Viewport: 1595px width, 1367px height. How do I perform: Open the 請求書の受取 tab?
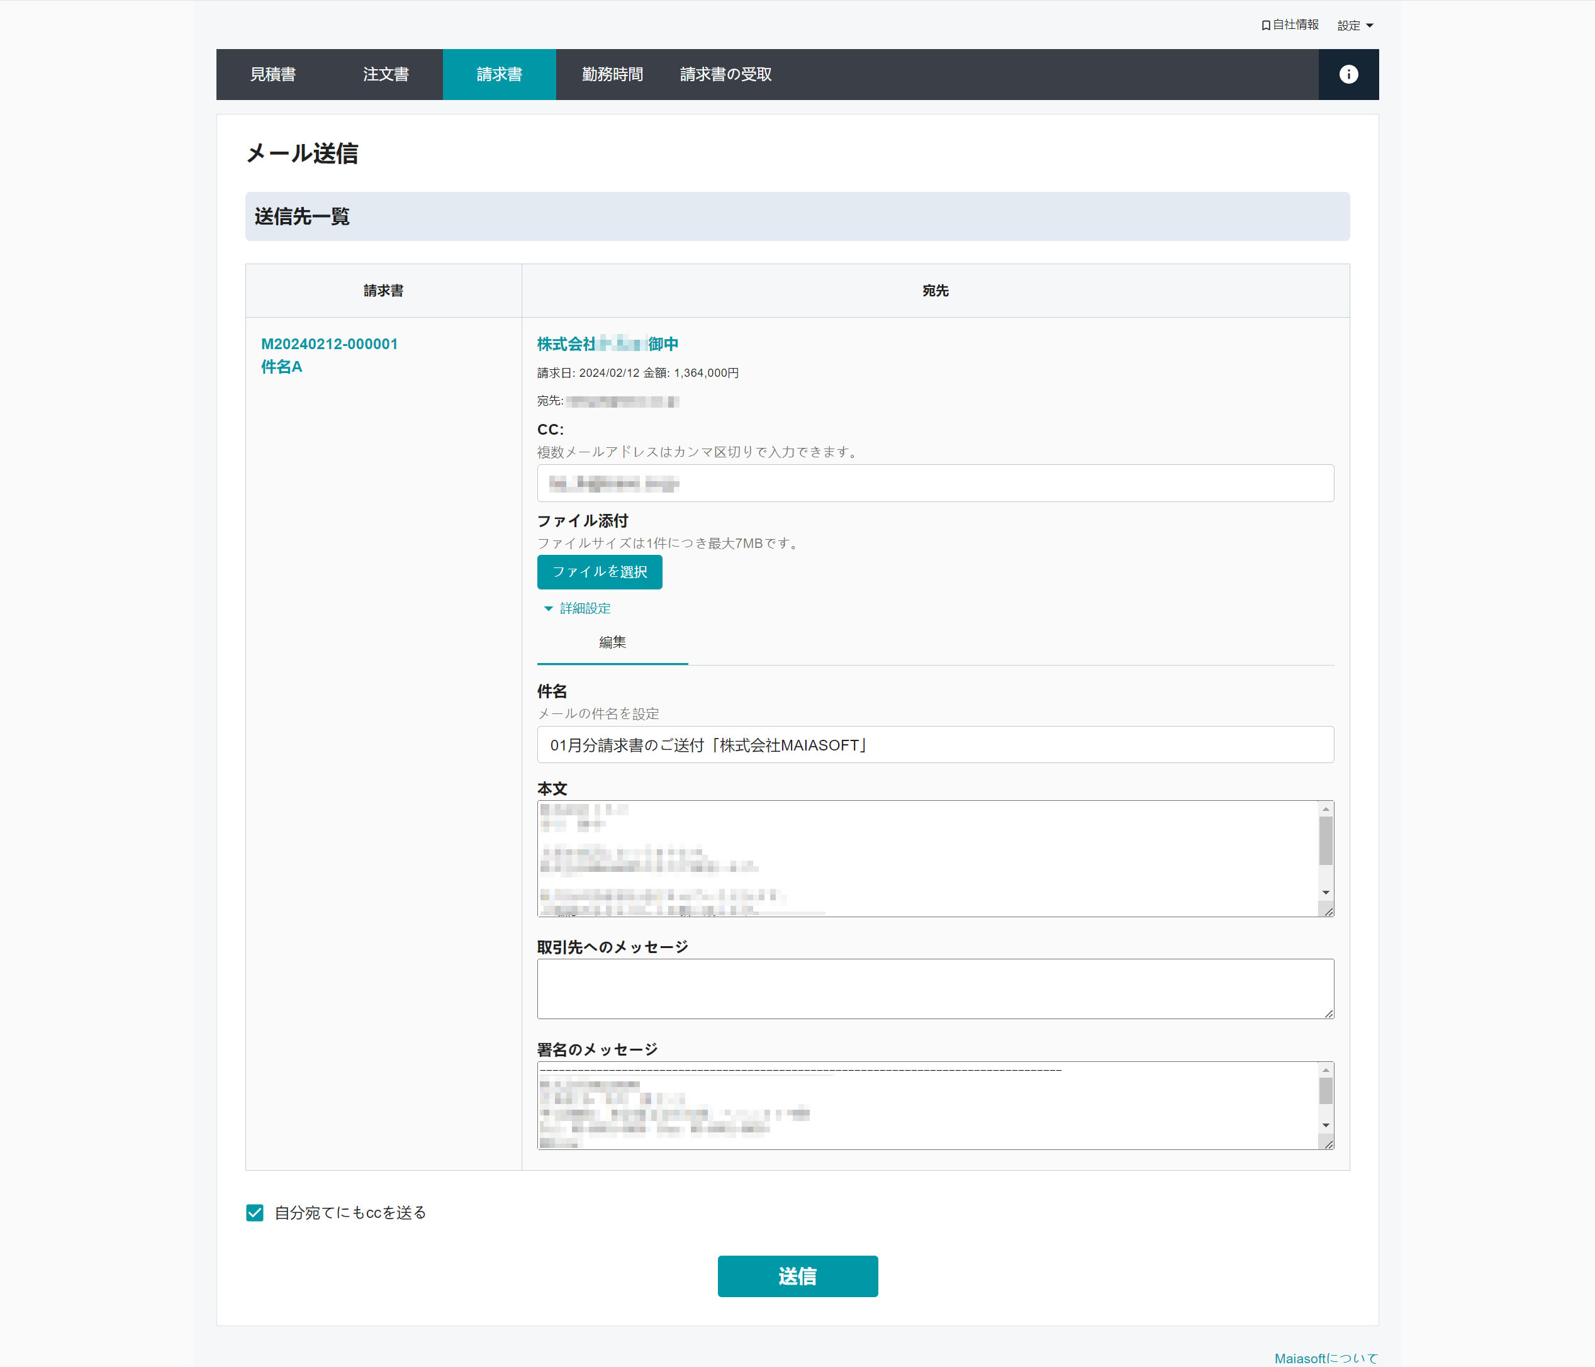click(725, 74)
